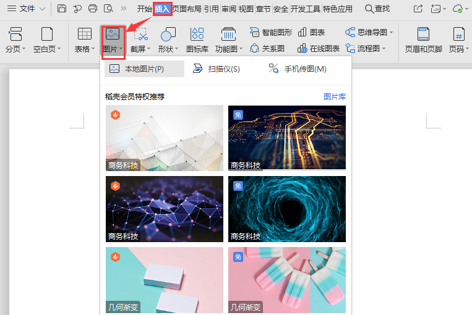
Task: Switch to the 开始 tab
Action: pyautogui.click(x=145, y=9)
